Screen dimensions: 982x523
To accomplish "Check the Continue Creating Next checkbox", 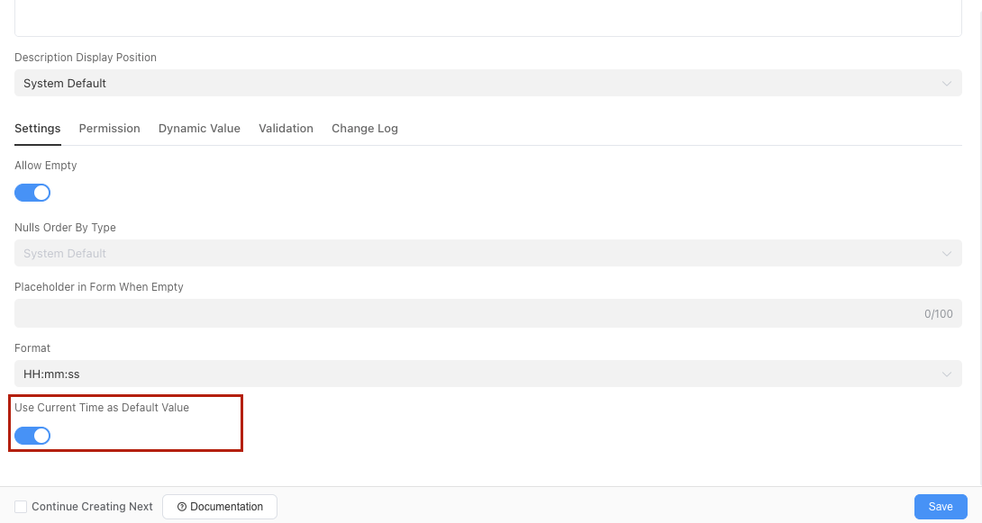I will 20,507.
